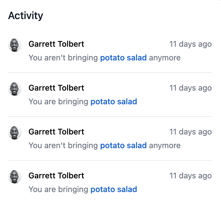
Task: Select Garrett Tolbert name in last entry
Action: (56, 176)
